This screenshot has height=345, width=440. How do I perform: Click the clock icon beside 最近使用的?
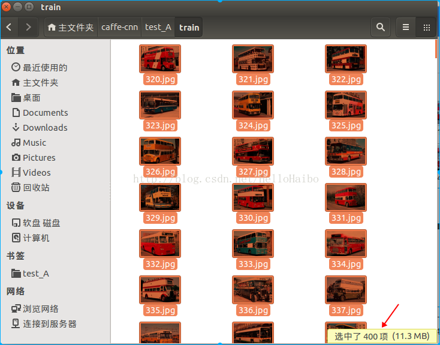16,67
